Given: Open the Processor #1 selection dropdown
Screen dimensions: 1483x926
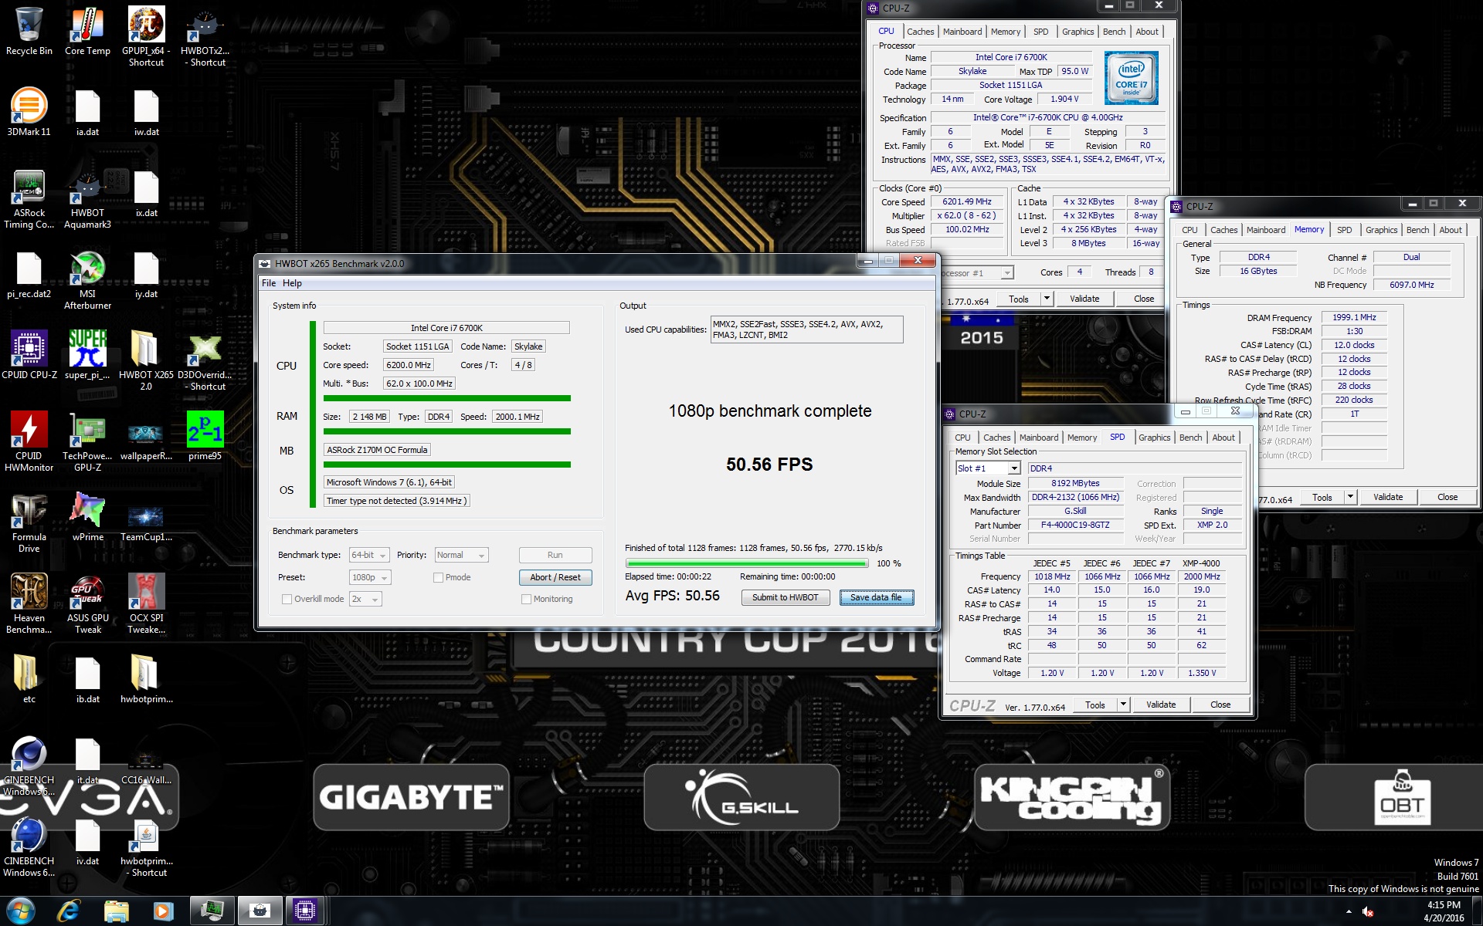Looking at the screenshot, I should click(1007, 273).
